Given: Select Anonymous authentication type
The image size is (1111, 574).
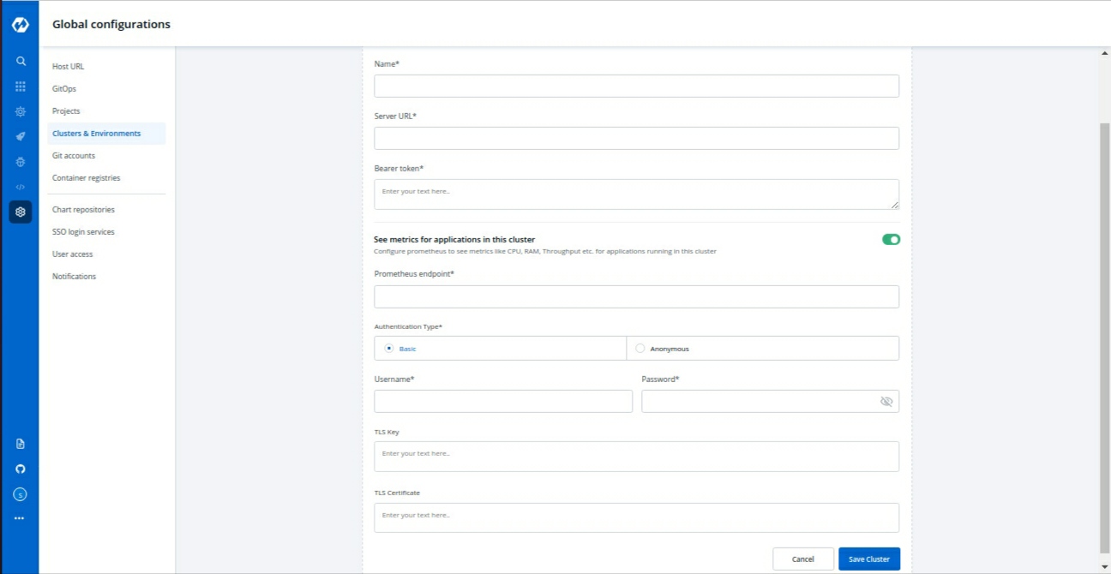Looking at the screenshot, I should pyautogui.click(x=640, y=349).
